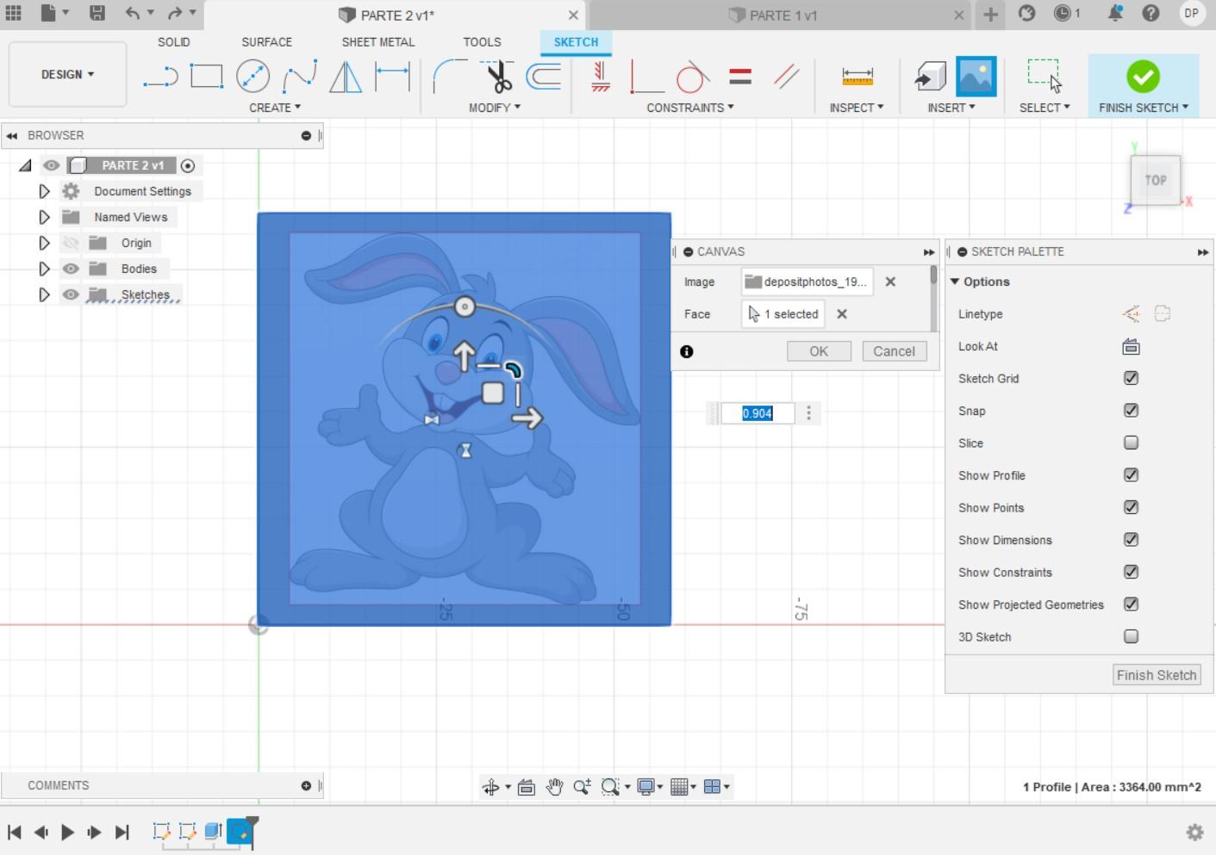Toggle the Snap checkbox

tap(1131, 411)
